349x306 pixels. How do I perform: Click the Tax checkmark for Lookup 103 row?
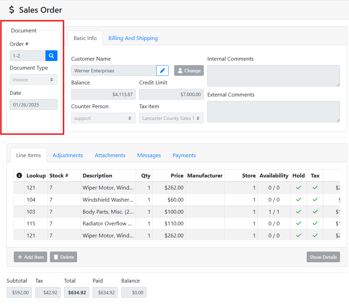[315, 212]
